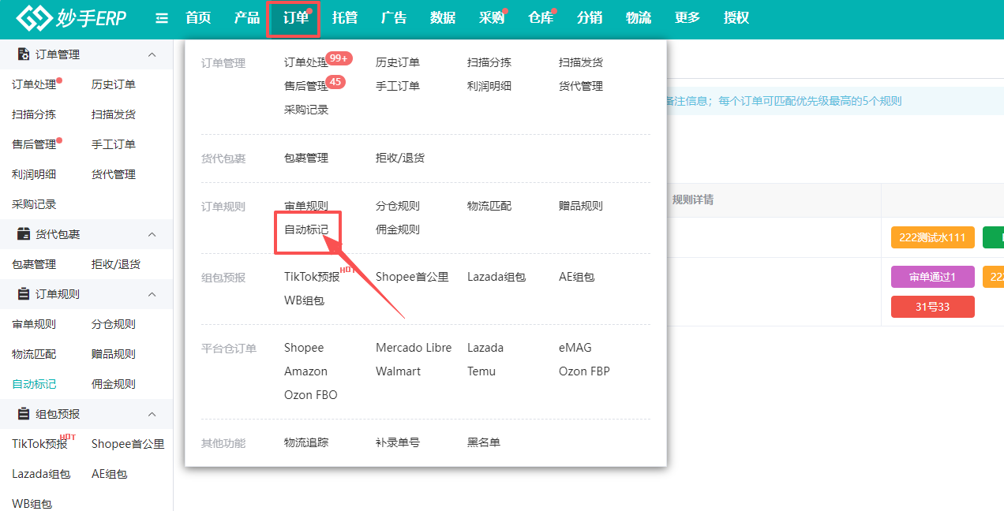Open Ozon FBO platform warehouse orders
This screenshot has width=1004, height=511.
310,395
